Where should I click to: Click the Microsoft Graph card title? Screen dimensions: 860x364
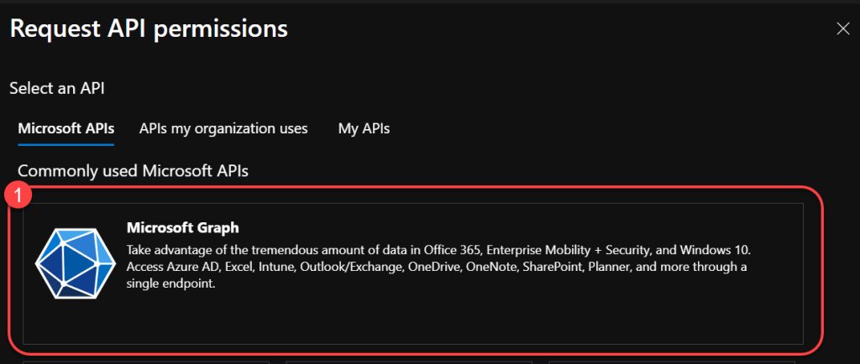183,227
